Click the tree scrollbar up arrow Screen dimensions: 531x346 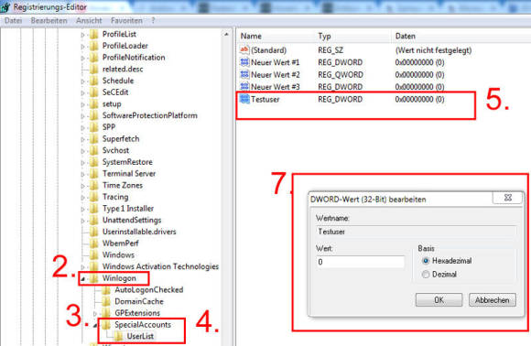[x=226, y=34]
